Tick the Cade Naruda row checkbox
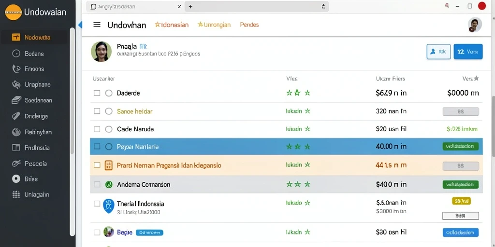 pyautogui.click(x=97, y=129)
